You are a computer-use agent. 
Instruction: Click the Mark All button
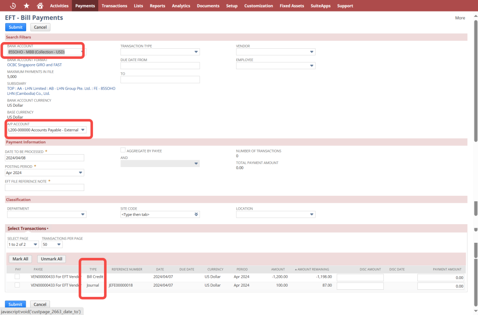click(x=20, y=259)
